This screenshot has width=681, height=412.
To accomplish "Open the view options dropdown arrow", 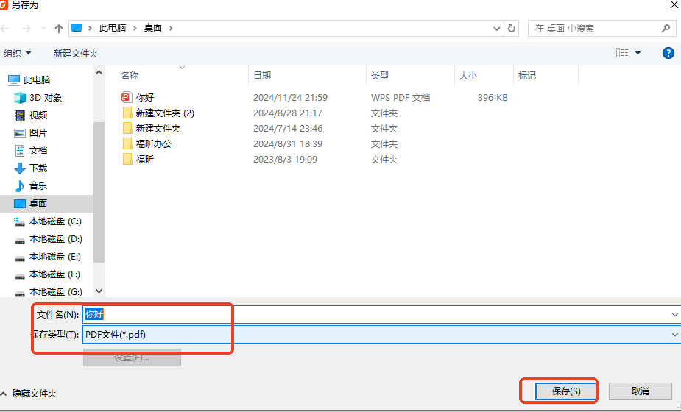I will tap(638, 53).
